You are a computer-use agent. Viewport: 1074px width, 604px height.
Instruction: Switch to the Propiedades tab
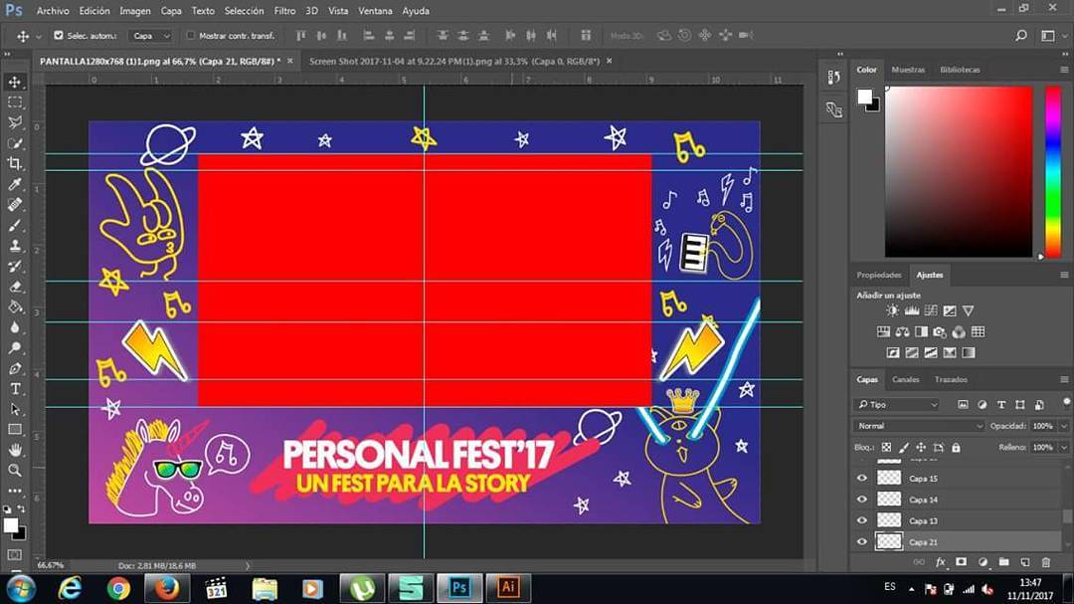tap(879, 275)
